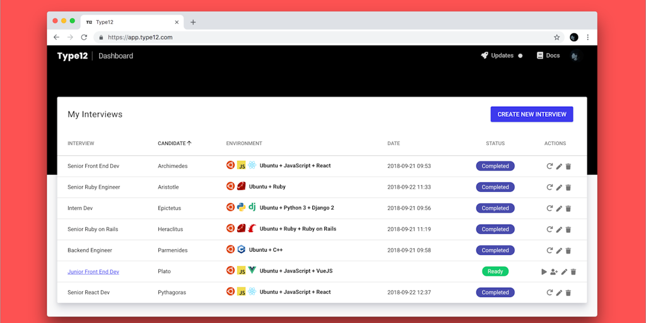Open a new browser tab
Image resolution: width=646 pixels, height=323 pixels.
tap(193, 22)
